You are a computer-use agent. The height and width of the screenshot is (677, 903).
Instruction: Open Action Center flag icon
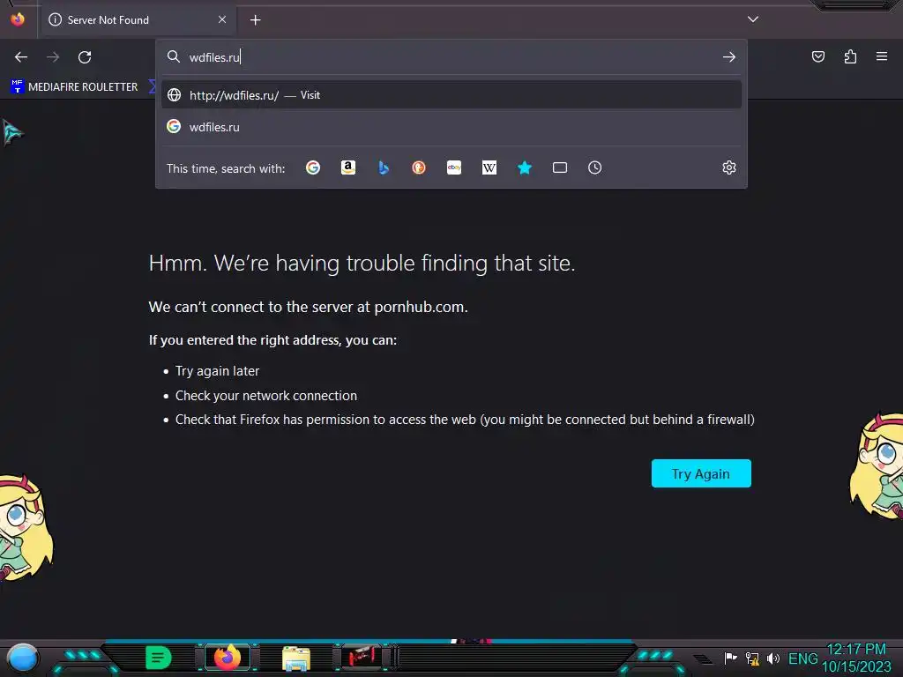[731, 658]
